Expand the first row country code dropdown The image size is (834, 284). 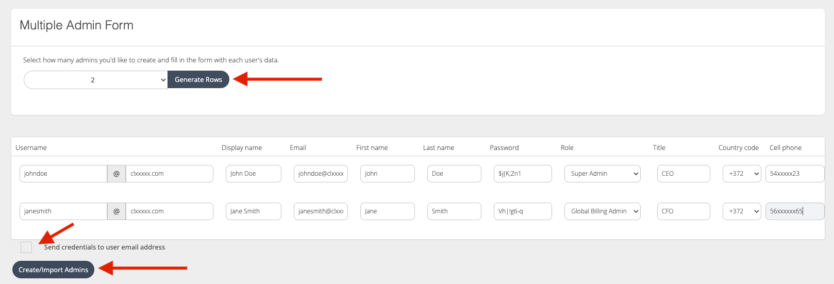coord(741,174)
